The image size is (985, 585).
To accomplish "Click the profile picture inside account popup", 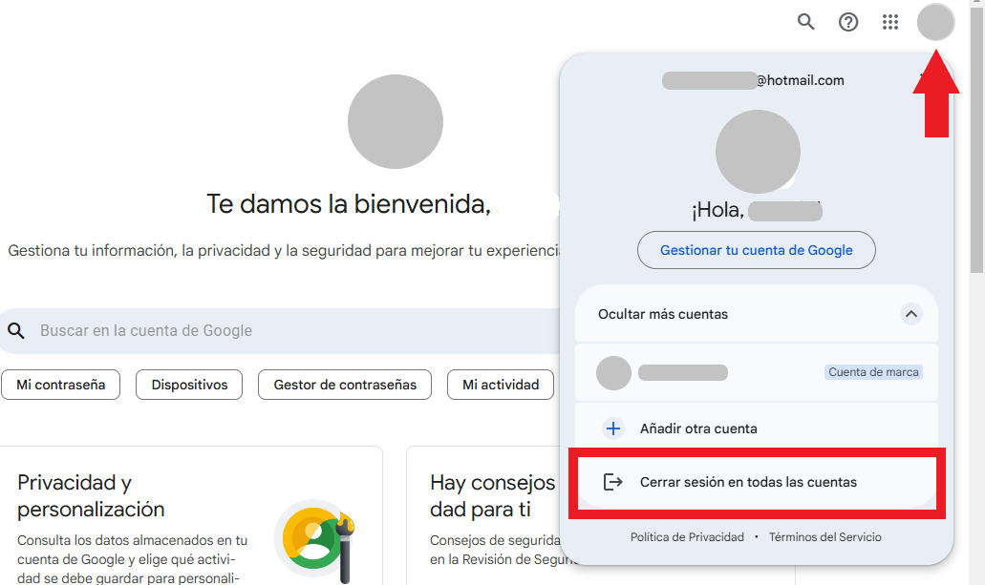I will [758, 152].
